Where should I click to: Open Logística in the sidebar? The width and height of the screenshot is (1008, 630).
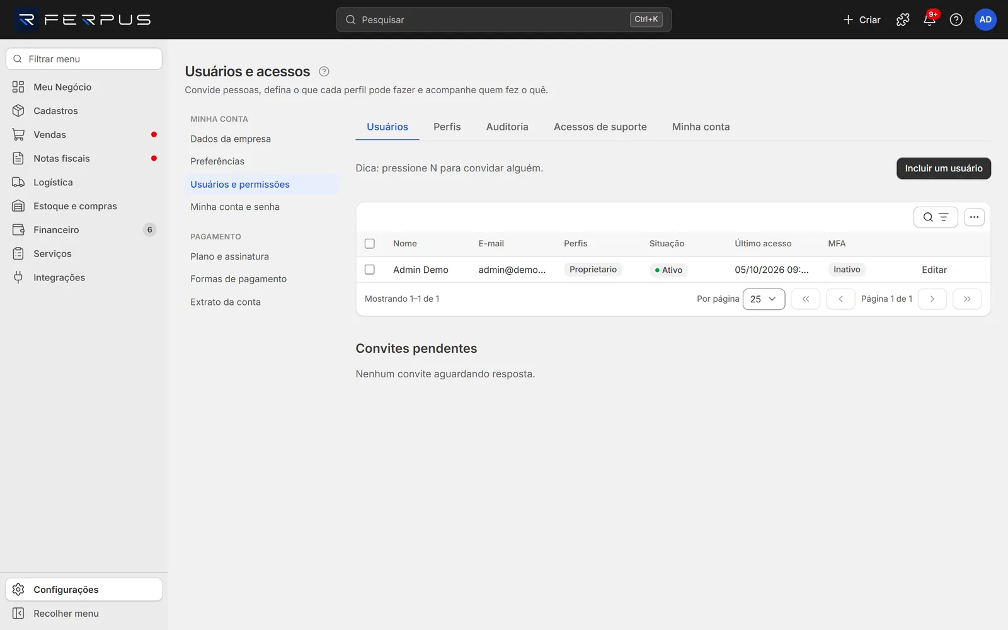coord(84,182)
